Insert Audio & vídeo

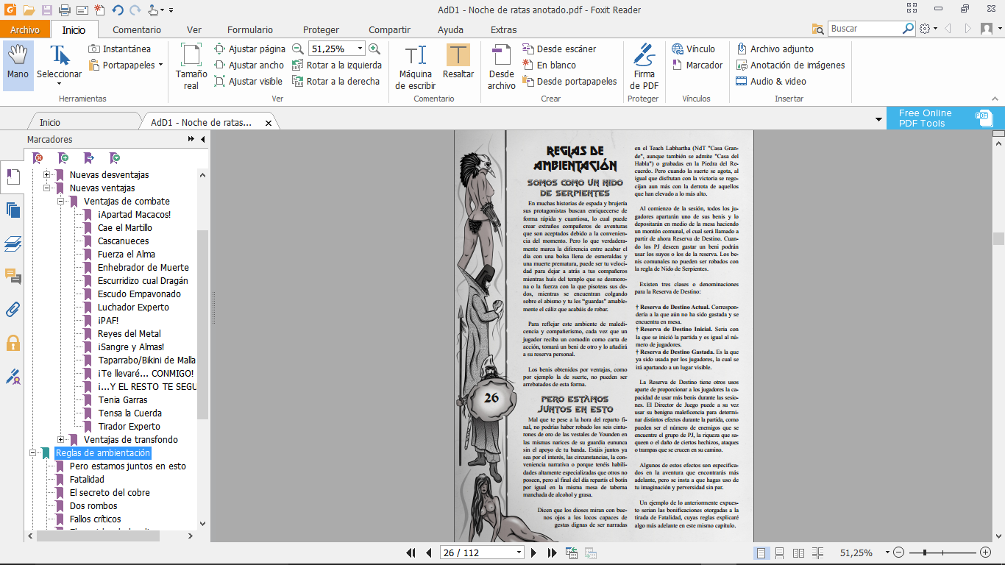point(771,81)
